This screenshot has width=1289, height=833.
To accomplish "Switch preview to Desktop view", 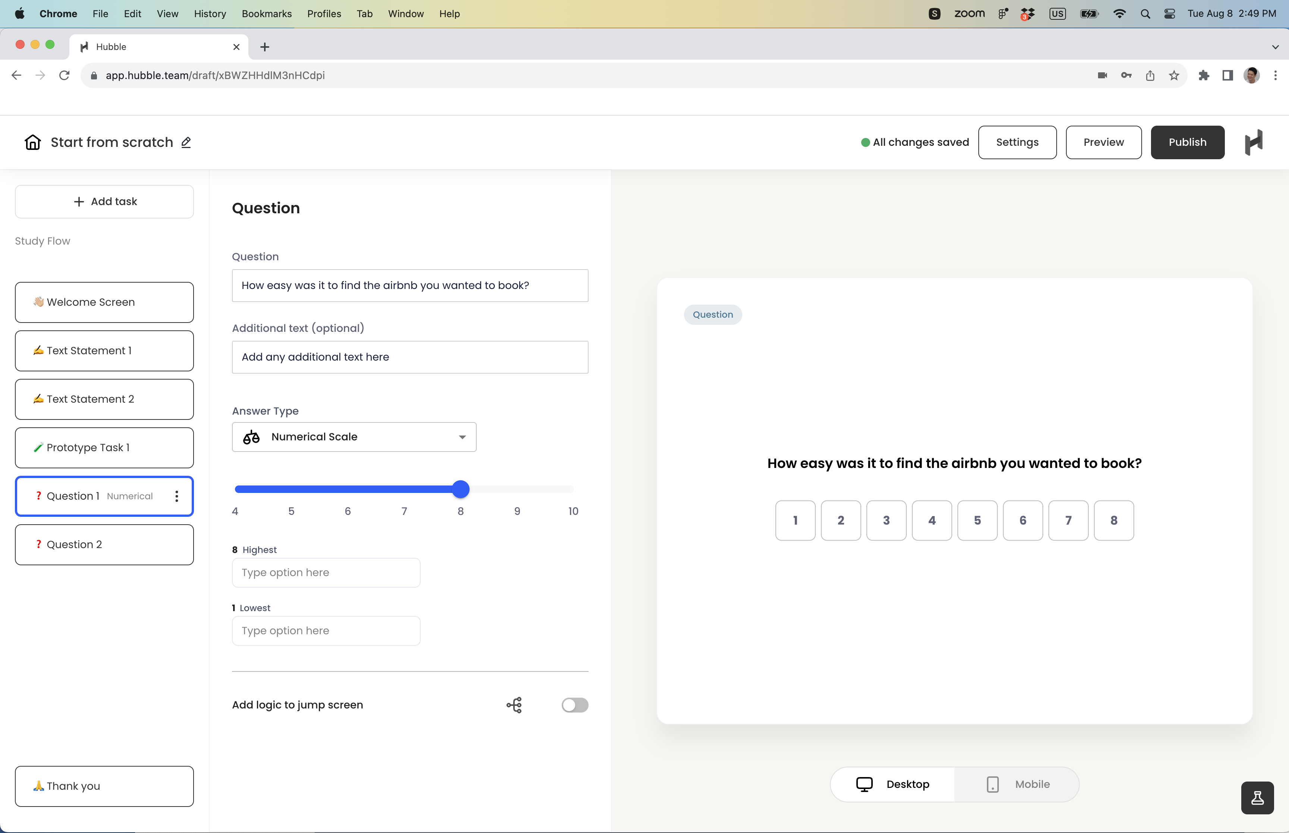I will pos(893,784).
